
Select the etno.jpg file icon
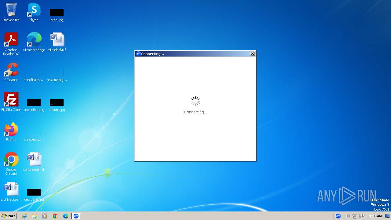(x=57, y=15)
